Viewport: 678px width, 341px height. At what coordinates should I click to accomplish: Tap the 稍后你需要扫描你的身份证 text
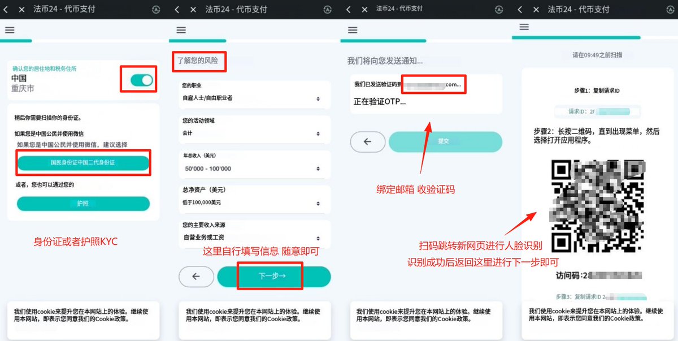click(x=48, y=118)
